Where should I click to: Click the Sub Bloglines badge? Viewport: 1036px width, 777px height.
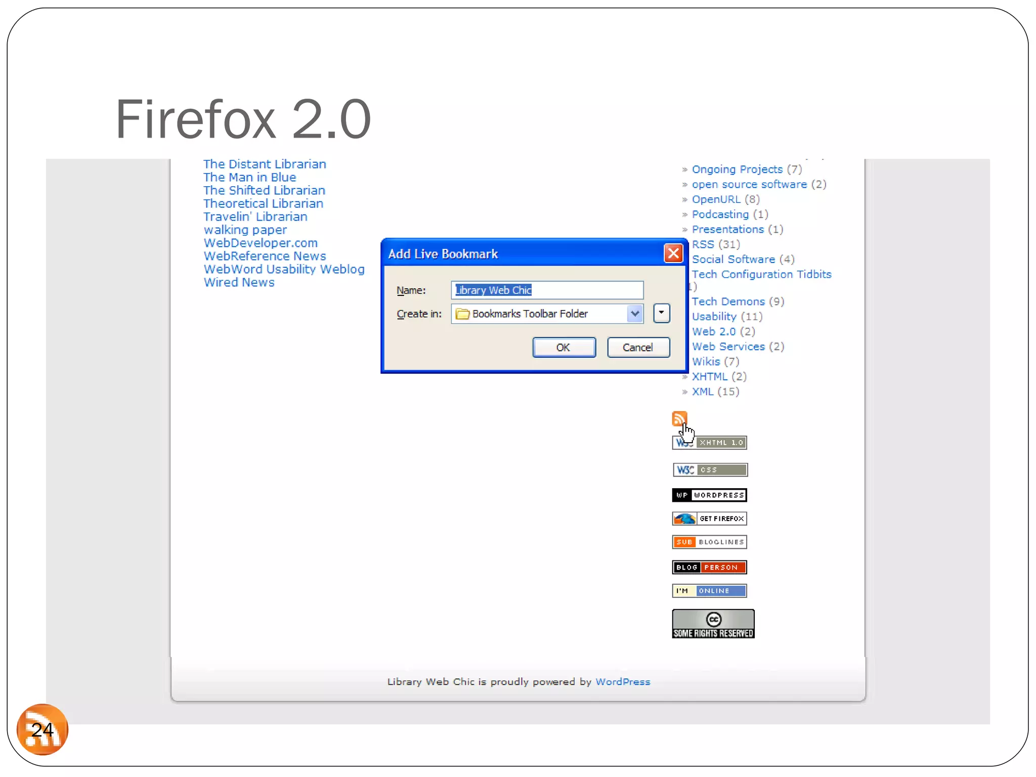click(709, 542)
